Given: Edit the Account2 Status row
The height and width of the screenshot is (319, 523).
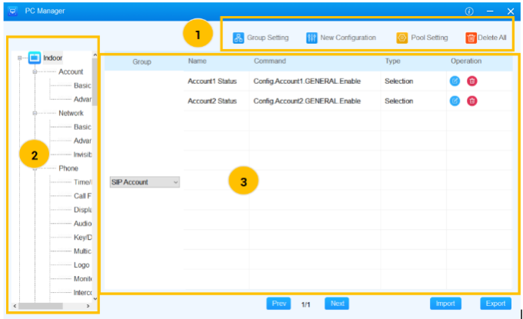Looking at the screenshot, I should (455, 101).
